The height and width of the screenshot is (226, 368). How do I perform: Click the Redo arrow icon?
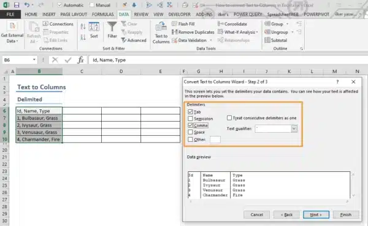pos(41,5)
